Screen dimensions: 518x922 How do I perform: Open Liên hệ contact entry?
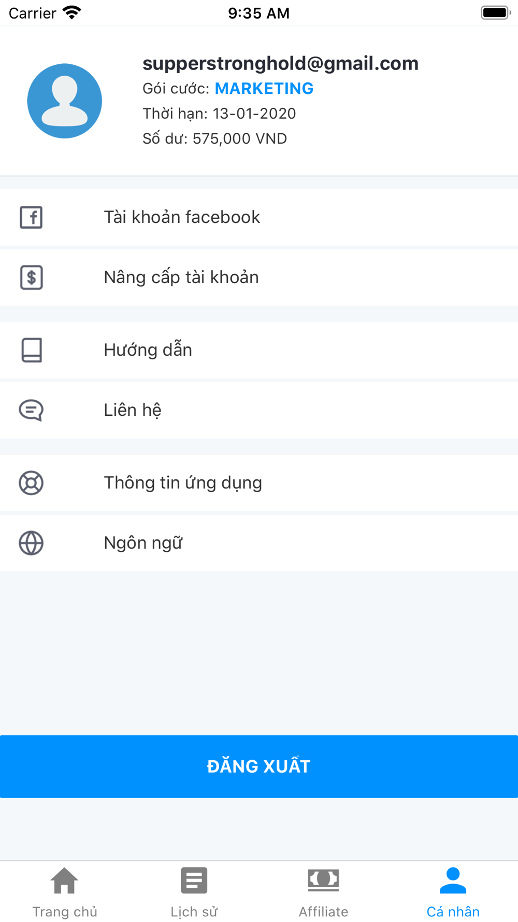pos(259,410)
